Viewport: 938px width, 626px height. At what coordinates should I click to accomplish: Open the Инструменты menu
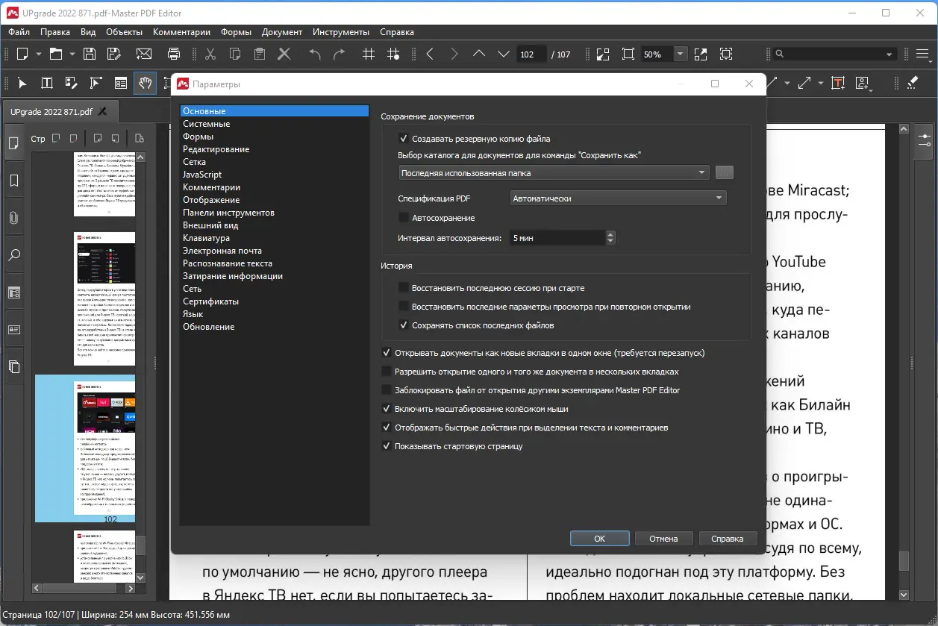(341, 32)
